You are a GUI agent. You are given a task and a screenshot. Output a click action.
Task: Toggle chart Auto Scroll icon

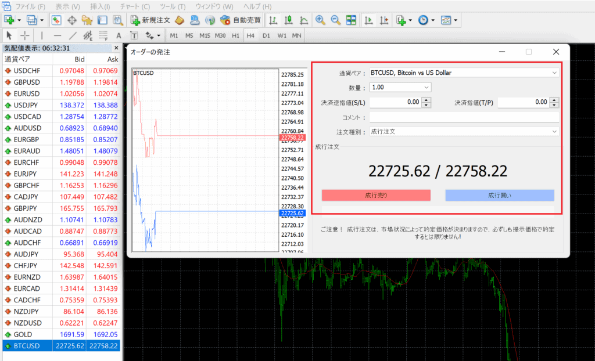(368, 20)
